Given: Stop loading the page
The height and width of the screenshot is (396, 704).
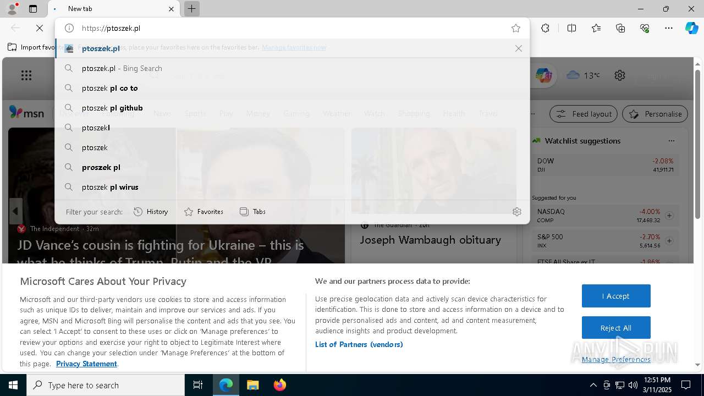Looking at the screenshot, I should tap(39, 28).
